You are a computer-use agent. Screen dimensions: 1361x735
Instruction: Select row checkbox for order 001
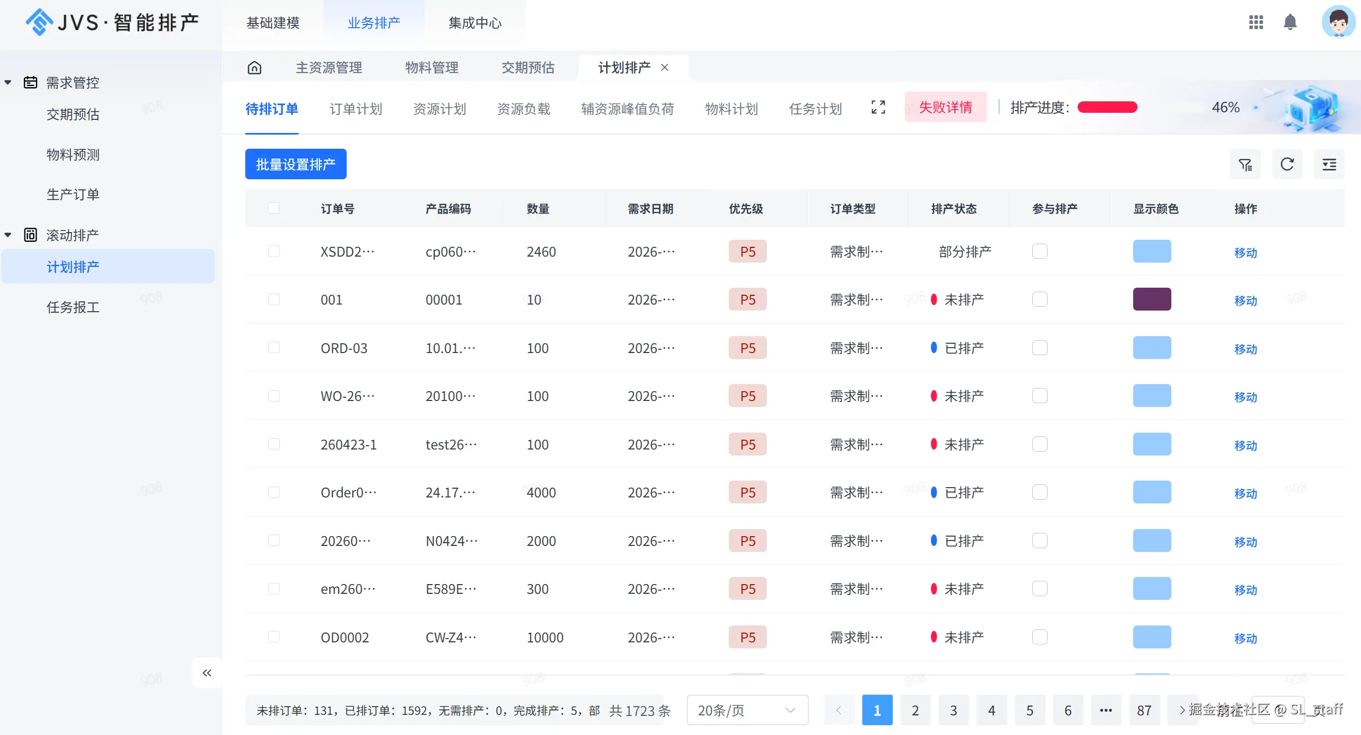(274, 300)
